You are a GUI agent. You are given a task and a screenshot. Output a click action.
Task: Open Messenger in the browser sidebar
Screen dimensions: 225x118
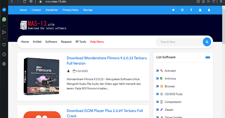(4, 10)
